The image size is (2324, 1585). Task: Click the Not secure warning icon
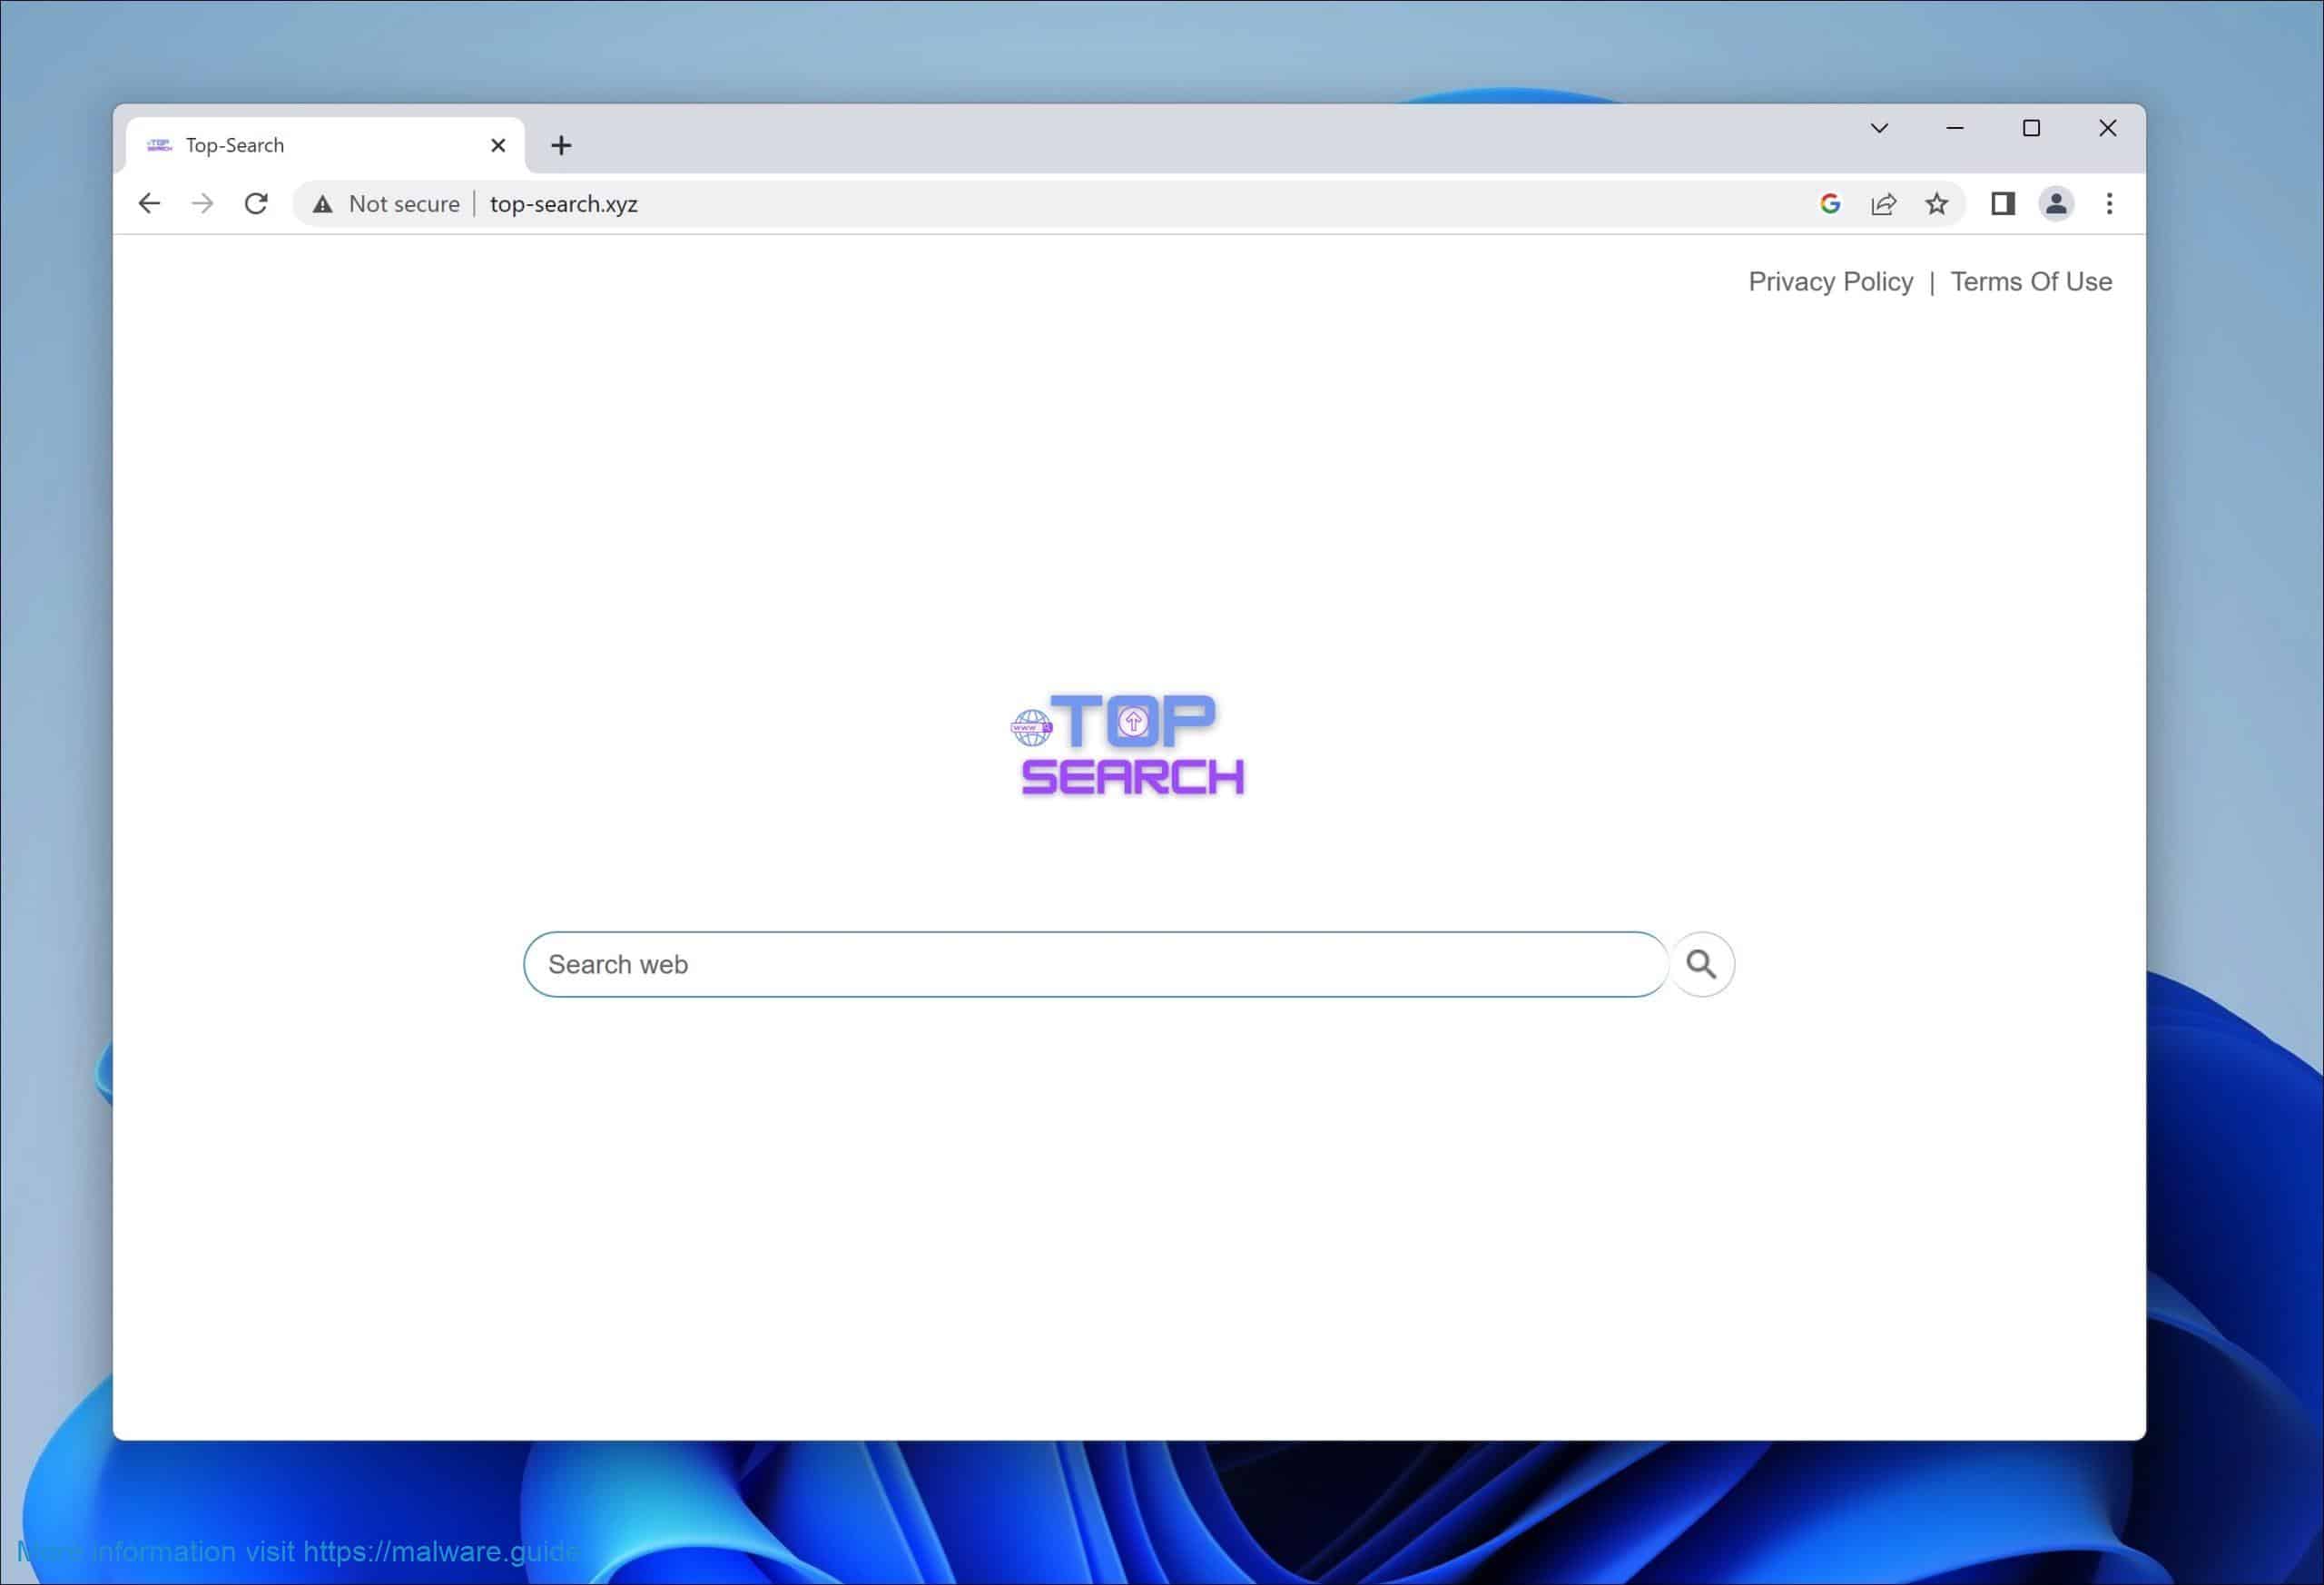coord(322,204)
